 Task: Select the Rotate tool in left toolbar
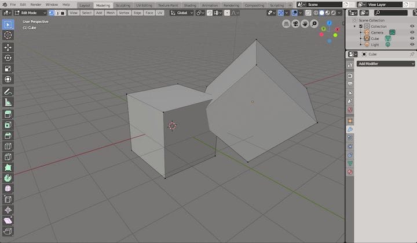tap(8, 58)
